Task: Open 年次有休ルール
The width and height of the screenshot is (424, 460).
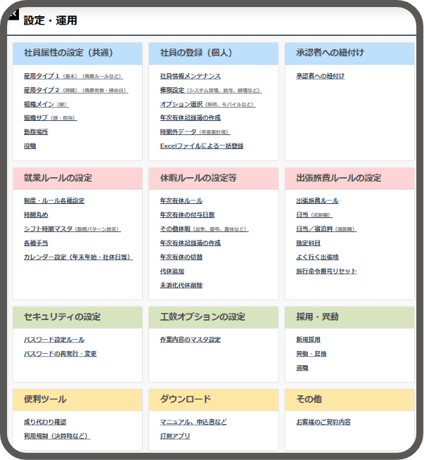Action: [181, 200]
